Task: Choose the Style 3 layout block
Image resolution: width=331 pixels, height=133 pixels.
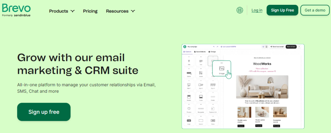Action: [213, 85]
